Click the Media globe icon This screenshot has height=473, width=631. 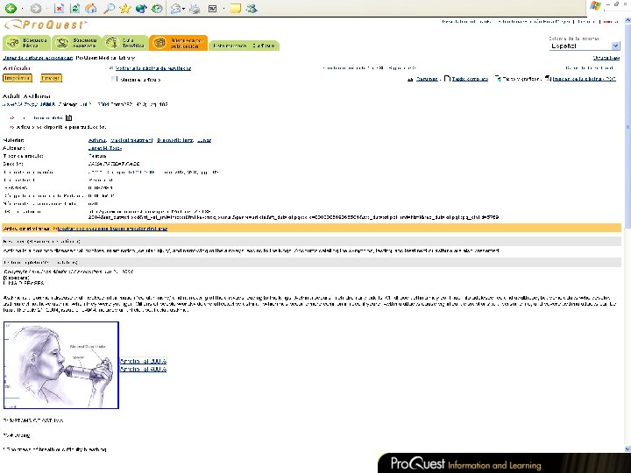tap(141, 8)
